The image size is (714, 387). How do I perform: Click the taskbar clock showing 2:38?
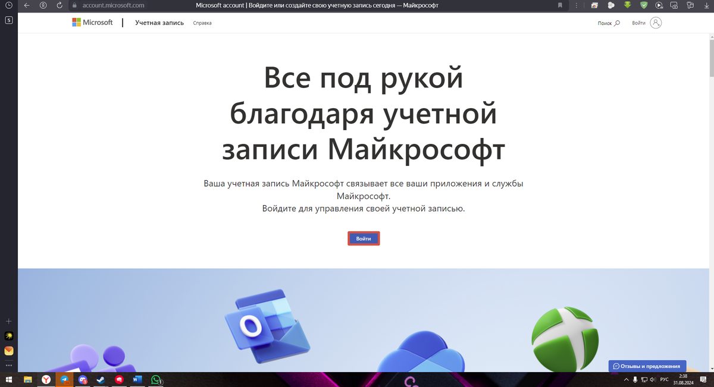682,379
